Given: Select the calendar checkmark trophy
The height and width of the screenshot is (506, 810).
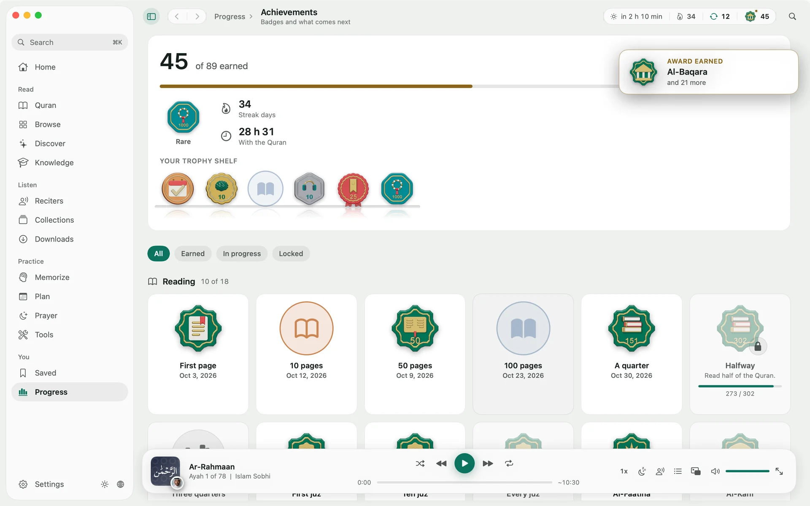Looking at the screenshot, I should [178, 188].
